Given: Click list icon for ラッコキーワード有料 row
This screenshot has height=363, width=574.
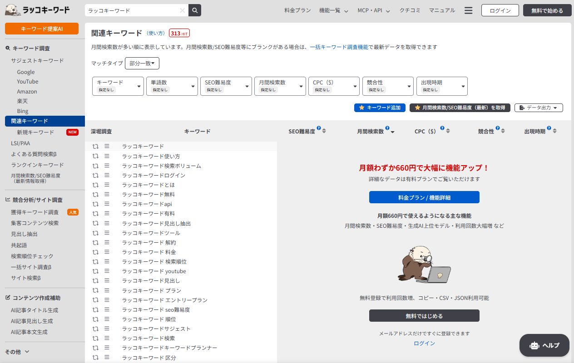Looking at the screenshot, I should tap(107, 213).
